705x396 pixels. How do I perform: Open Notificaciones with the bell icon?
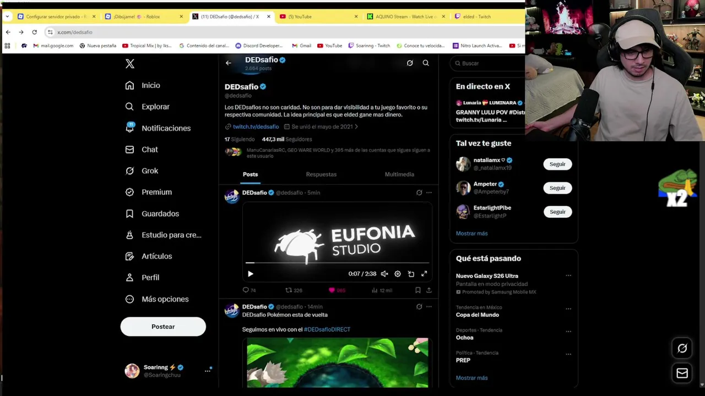tap(158, 128)
